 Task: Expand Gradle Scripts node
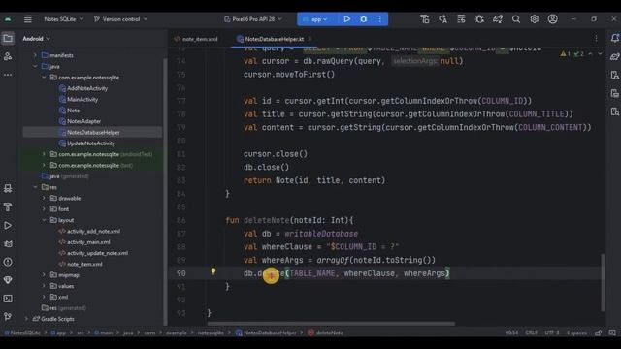[26, 319]
